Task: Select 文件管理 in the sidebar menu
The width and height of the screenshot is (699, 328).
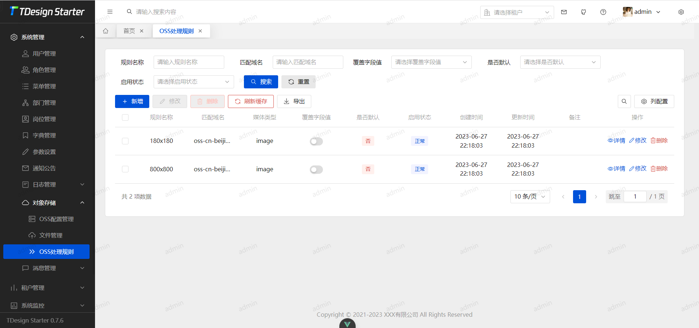Action: click(51, 235)
